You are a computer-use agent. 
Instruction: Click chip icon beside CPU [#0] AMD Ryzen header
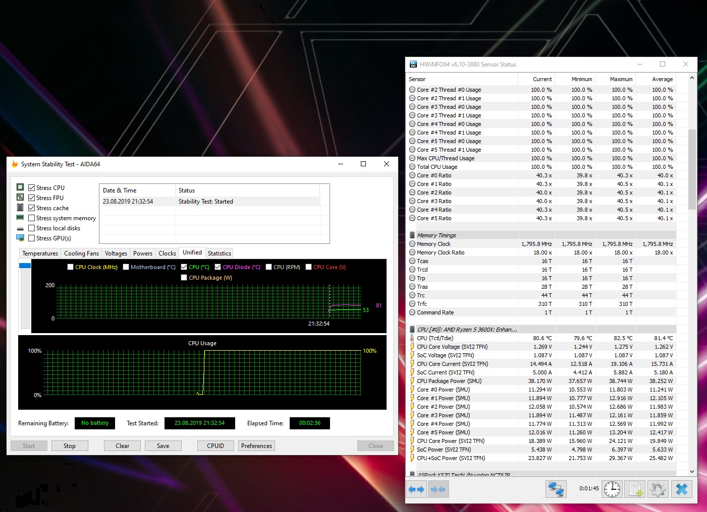click(412, 330)
